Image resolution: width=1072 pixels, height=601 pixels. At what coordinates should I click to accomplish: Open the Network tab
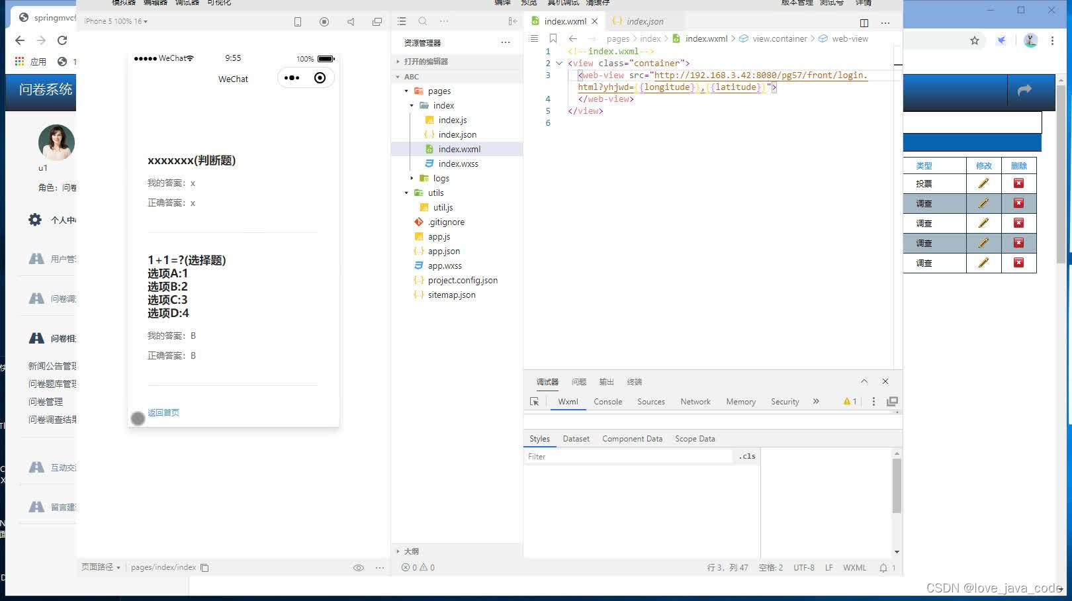point(695,402)
